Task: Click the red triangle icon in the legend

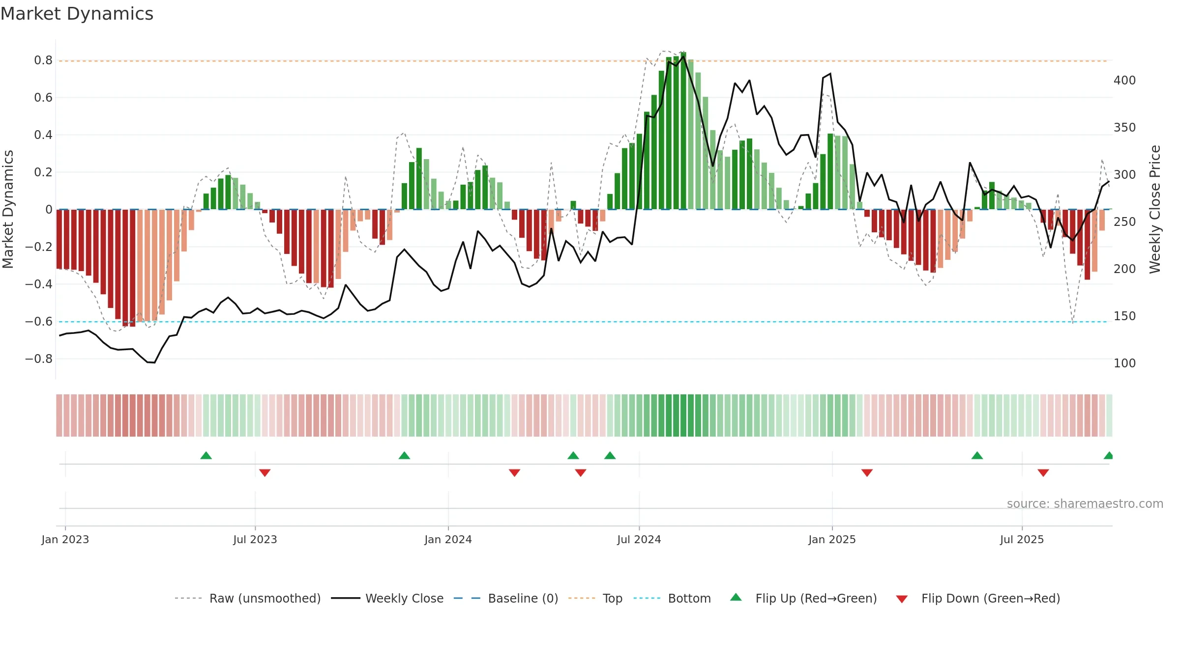Action: coord(902,599)
